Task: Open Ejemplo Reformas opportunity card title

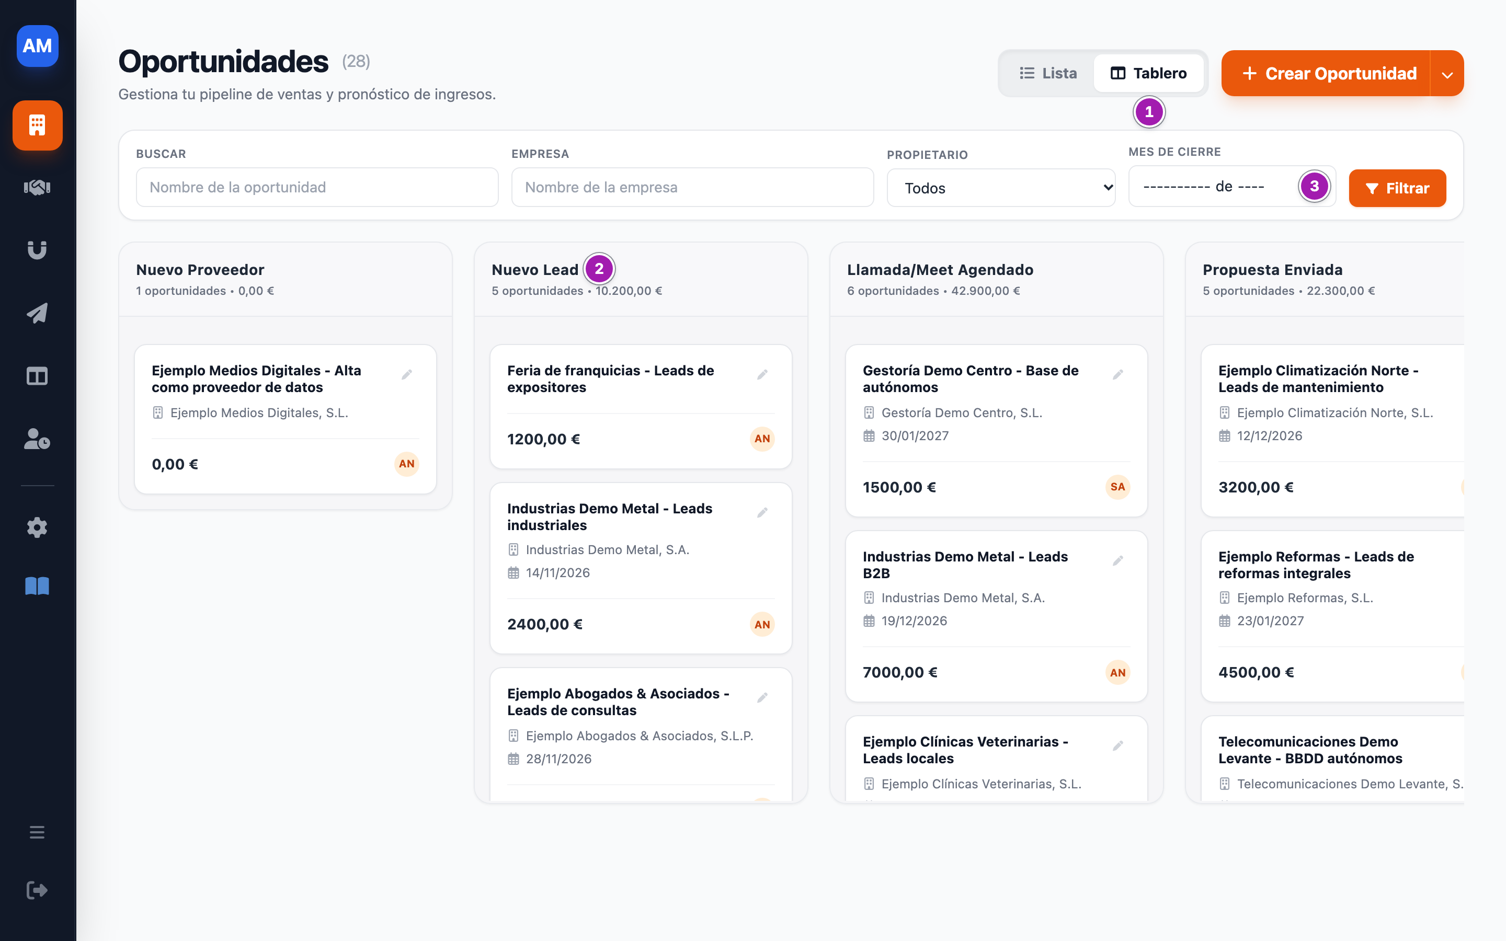Action: [x=1316, y=565]
